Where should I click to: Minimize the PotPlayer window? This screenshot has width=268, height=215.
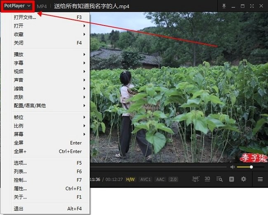233,6
